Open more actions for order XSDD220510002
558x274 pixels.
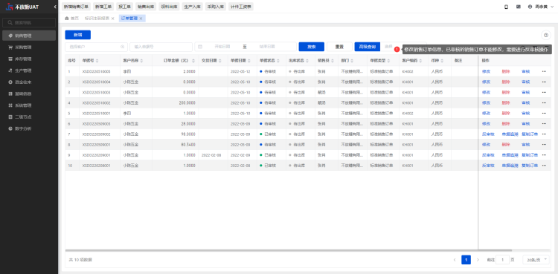point(544,102)
